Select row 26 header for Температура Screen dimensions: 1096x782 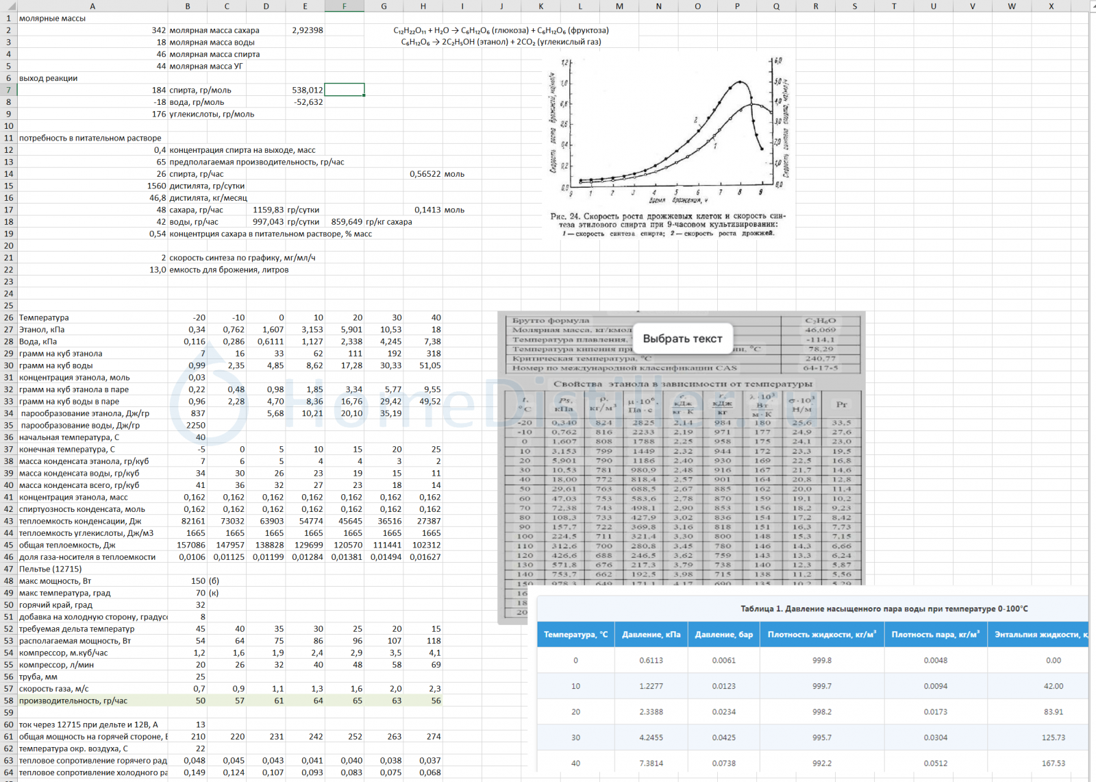8,317
